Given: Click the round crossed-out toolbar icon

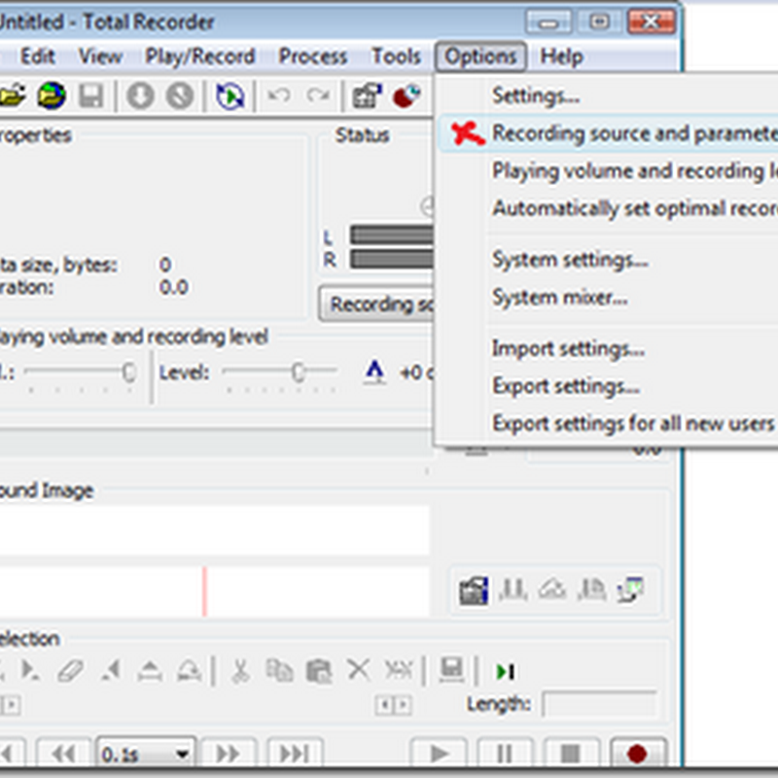Looking at the screenshot, I should pos(180,95).
